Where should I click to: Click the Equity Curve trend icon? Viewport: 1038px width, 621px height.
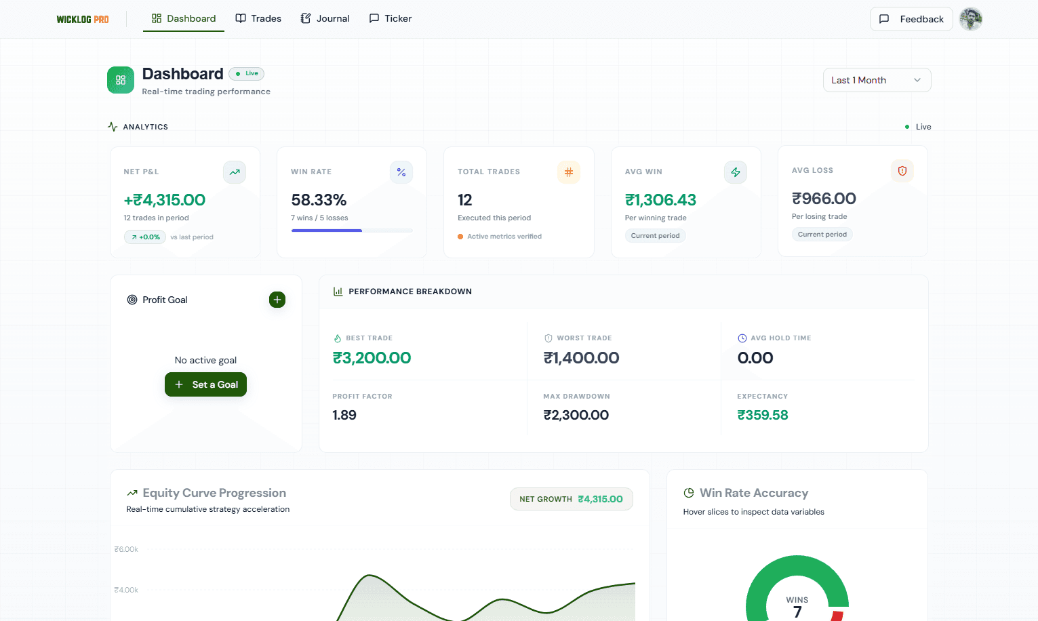[132, 493]
